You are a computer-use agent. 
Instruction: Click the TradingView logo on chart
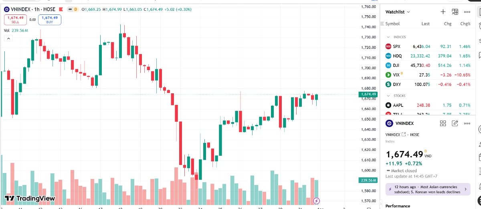pyautogui.click(x=30, y=198)
